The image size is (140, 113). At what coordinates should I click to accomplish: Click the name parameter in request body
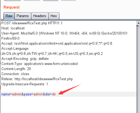(x=6, y=94)
